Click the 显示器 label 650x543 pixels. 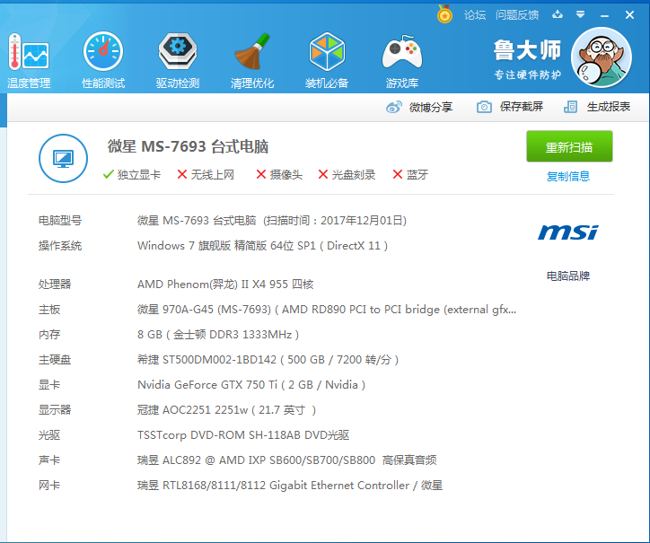(55, 410)
